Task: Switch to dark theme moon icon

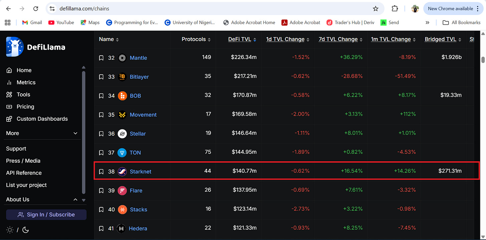Action: coord(25,230)
